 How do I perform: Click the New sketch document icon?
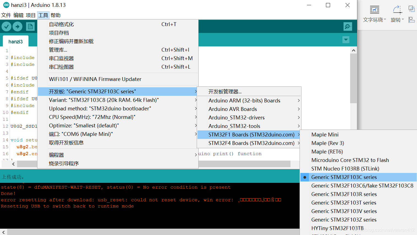click(31, 26)
